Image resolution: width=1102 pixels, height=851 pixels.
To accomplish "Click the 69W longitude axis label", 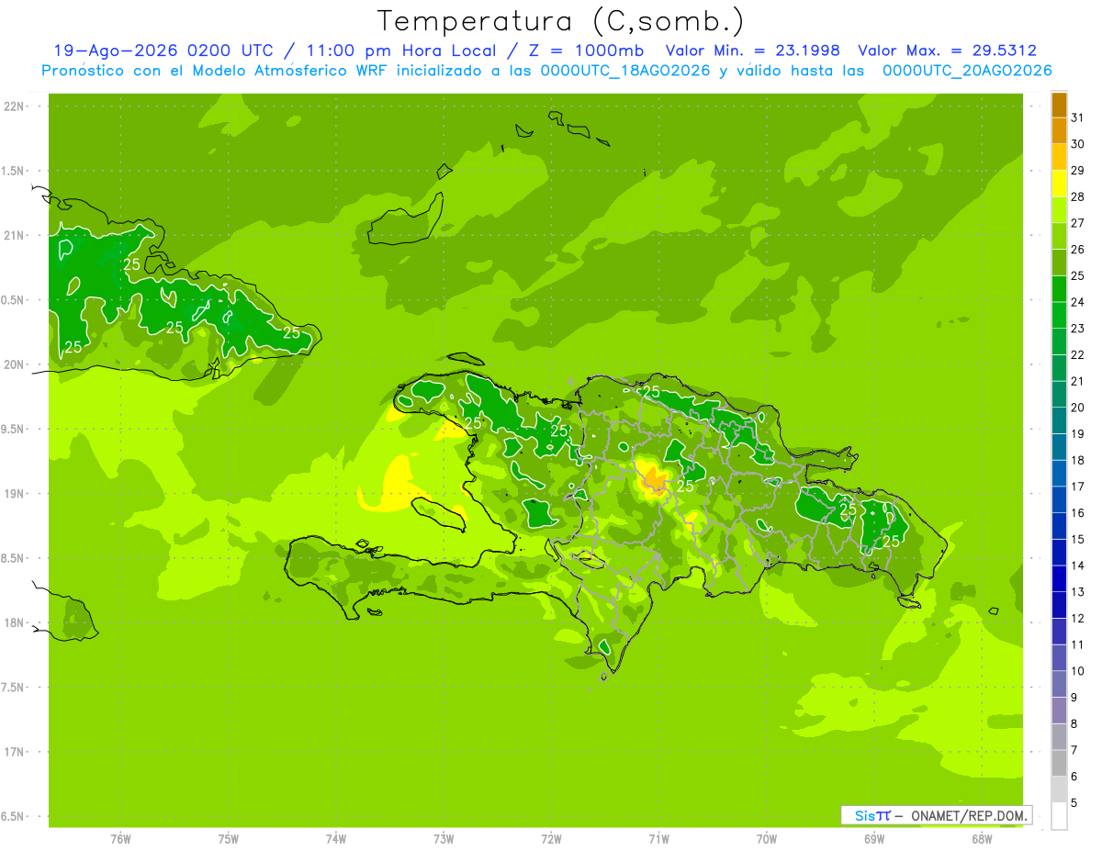I will 874,839.
